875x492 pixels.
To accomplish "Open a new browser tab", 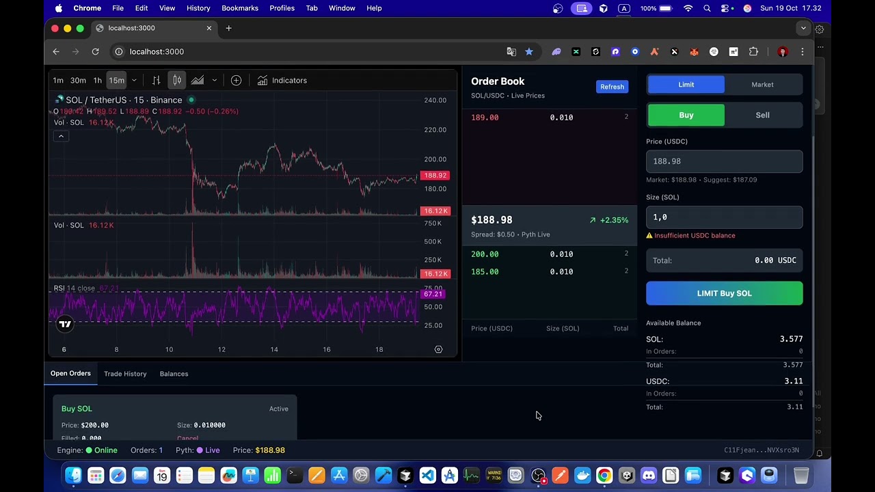I will tap(228, 28).
